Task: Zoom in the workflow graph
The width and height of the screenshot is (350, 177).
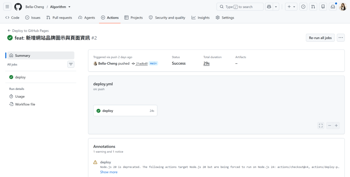Action: 336,126
